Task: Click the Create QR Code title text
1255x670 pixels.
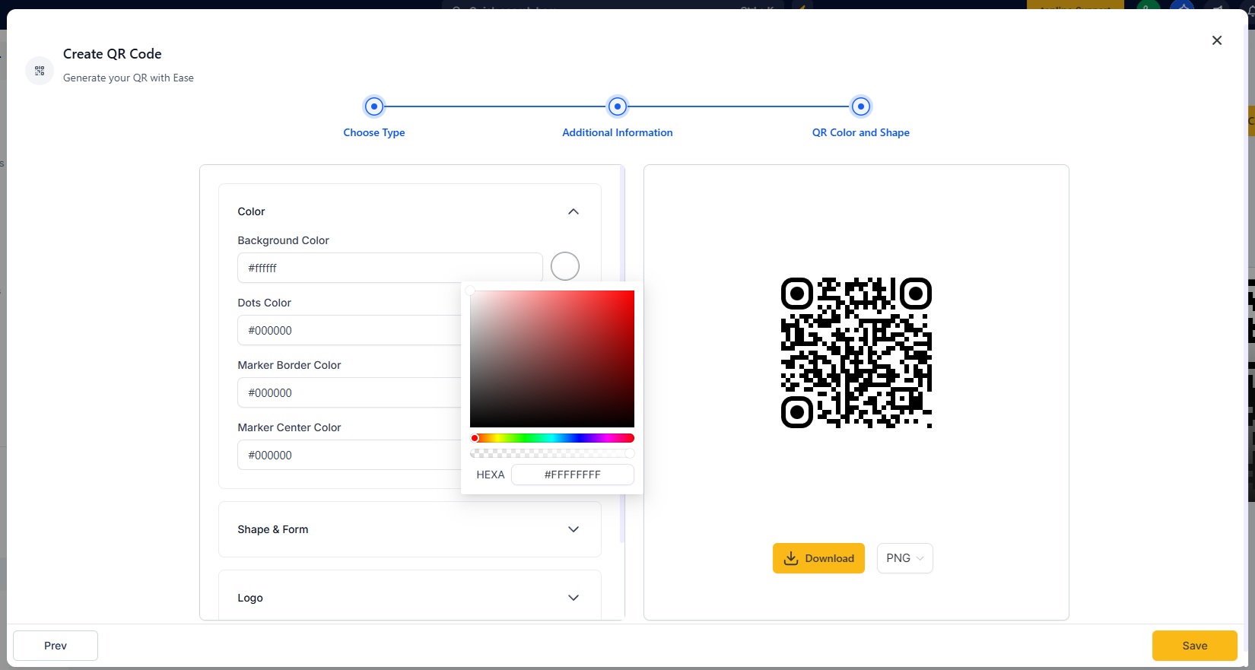Action: coord(113,54)
